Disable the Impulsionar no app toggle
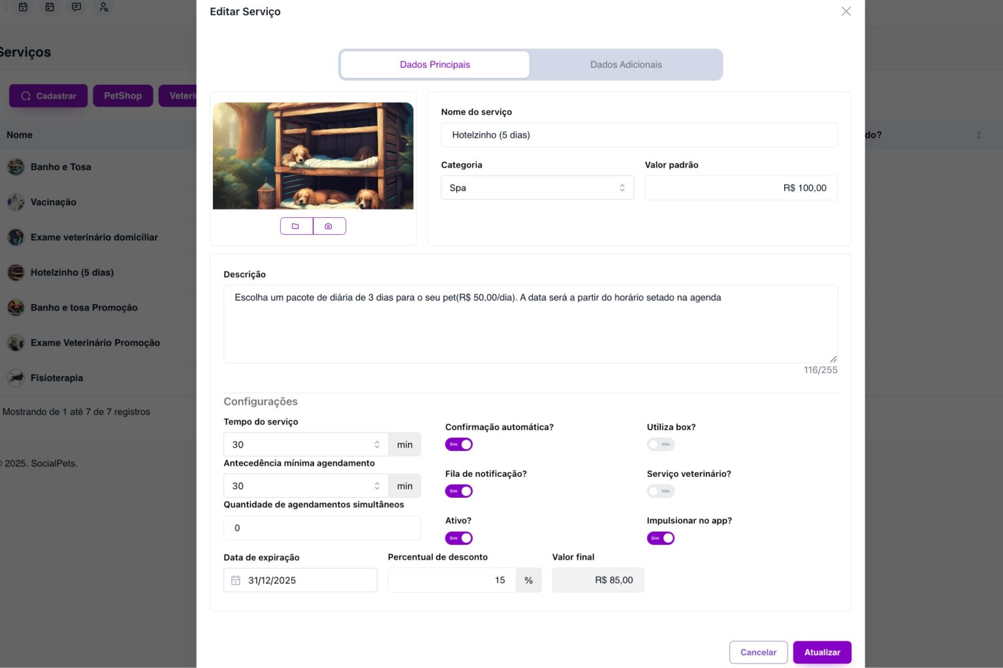This screenshot has height=668, width=1003. pos(660,538)
